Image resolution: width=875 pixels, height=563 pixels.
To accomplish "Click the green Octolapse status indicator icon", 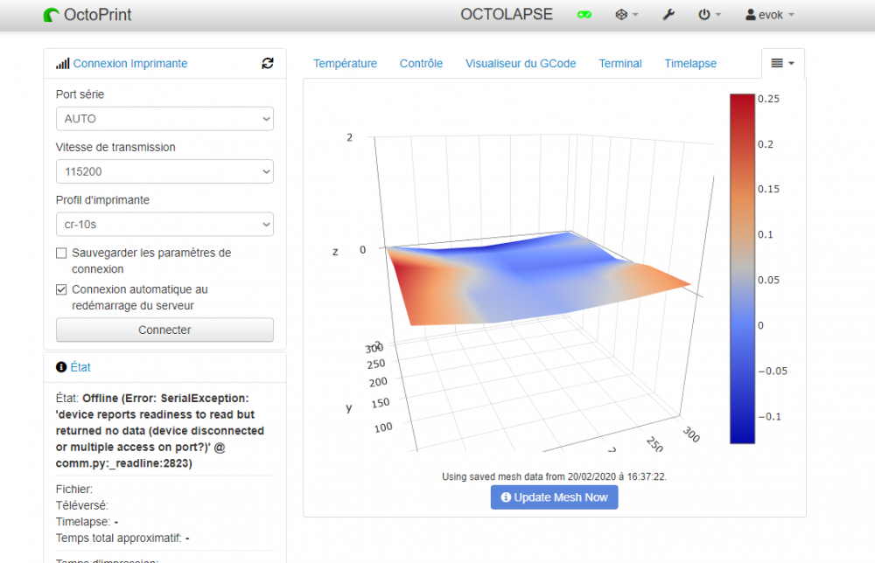I will click(584, 15).
